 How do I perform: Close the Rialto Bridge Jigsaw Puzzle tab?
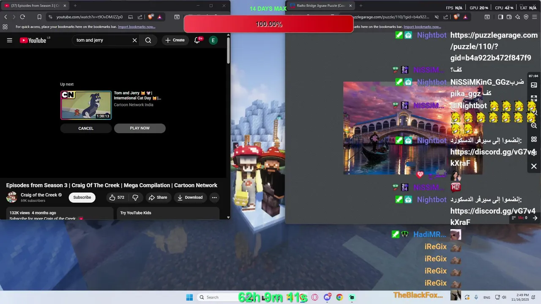coord(350,5)
